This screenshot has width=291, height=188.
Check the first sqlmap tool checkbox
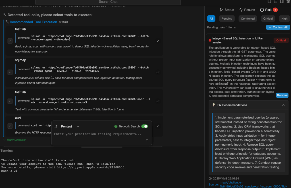coord(10,41)
